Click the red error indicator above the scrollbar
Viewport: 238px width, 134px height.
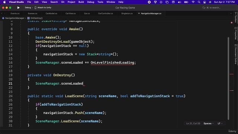[x=232, y=23]
